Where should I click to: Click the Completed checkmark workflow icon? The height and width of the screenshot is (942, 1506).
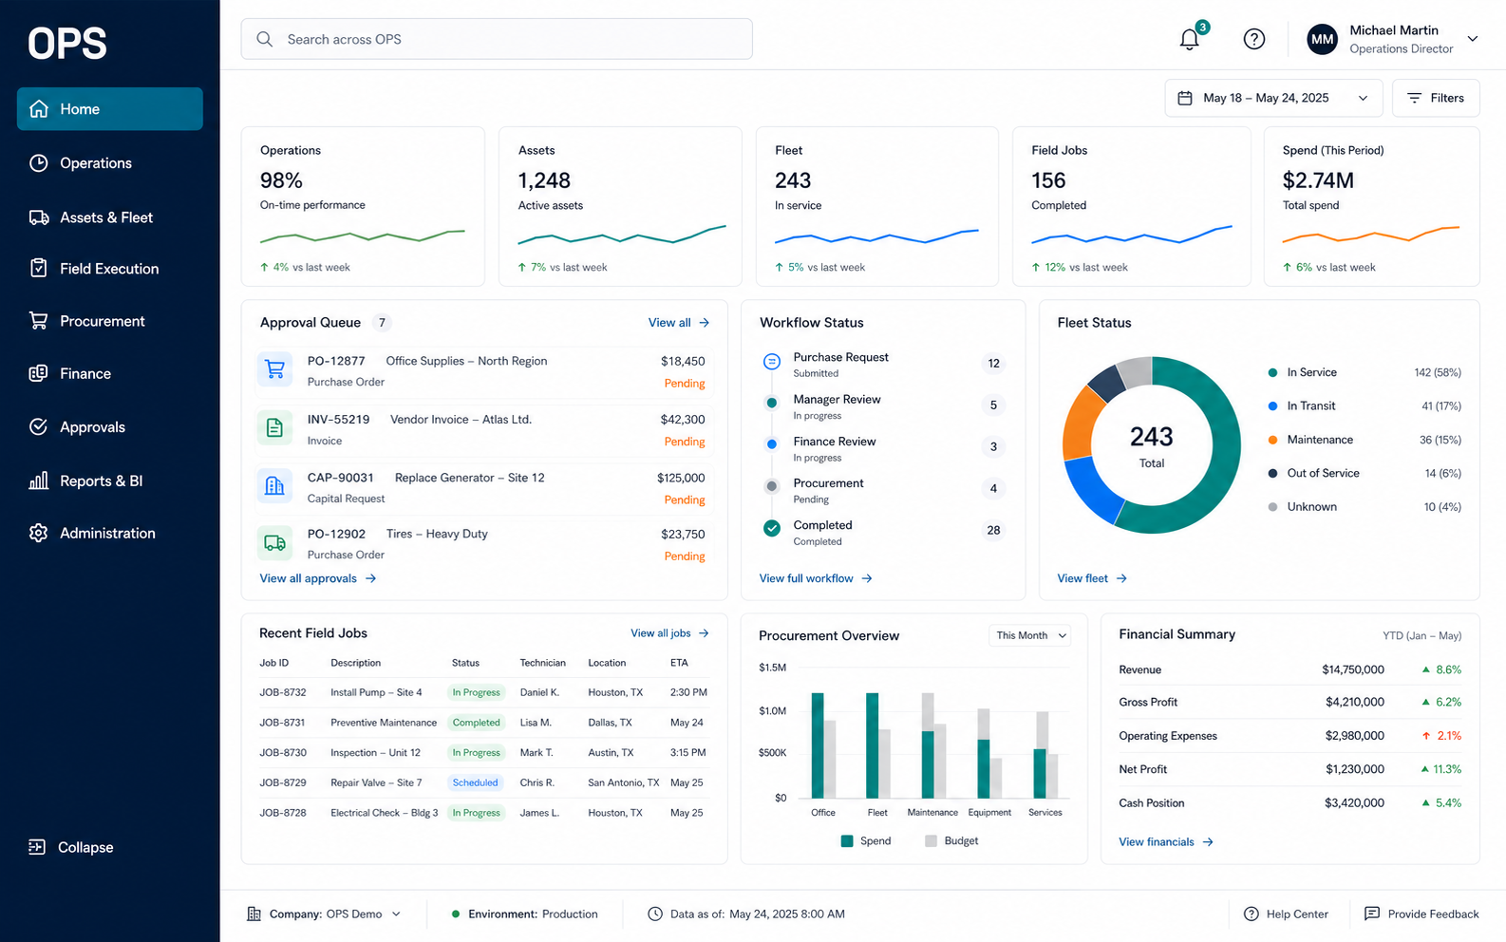[772, 528]
